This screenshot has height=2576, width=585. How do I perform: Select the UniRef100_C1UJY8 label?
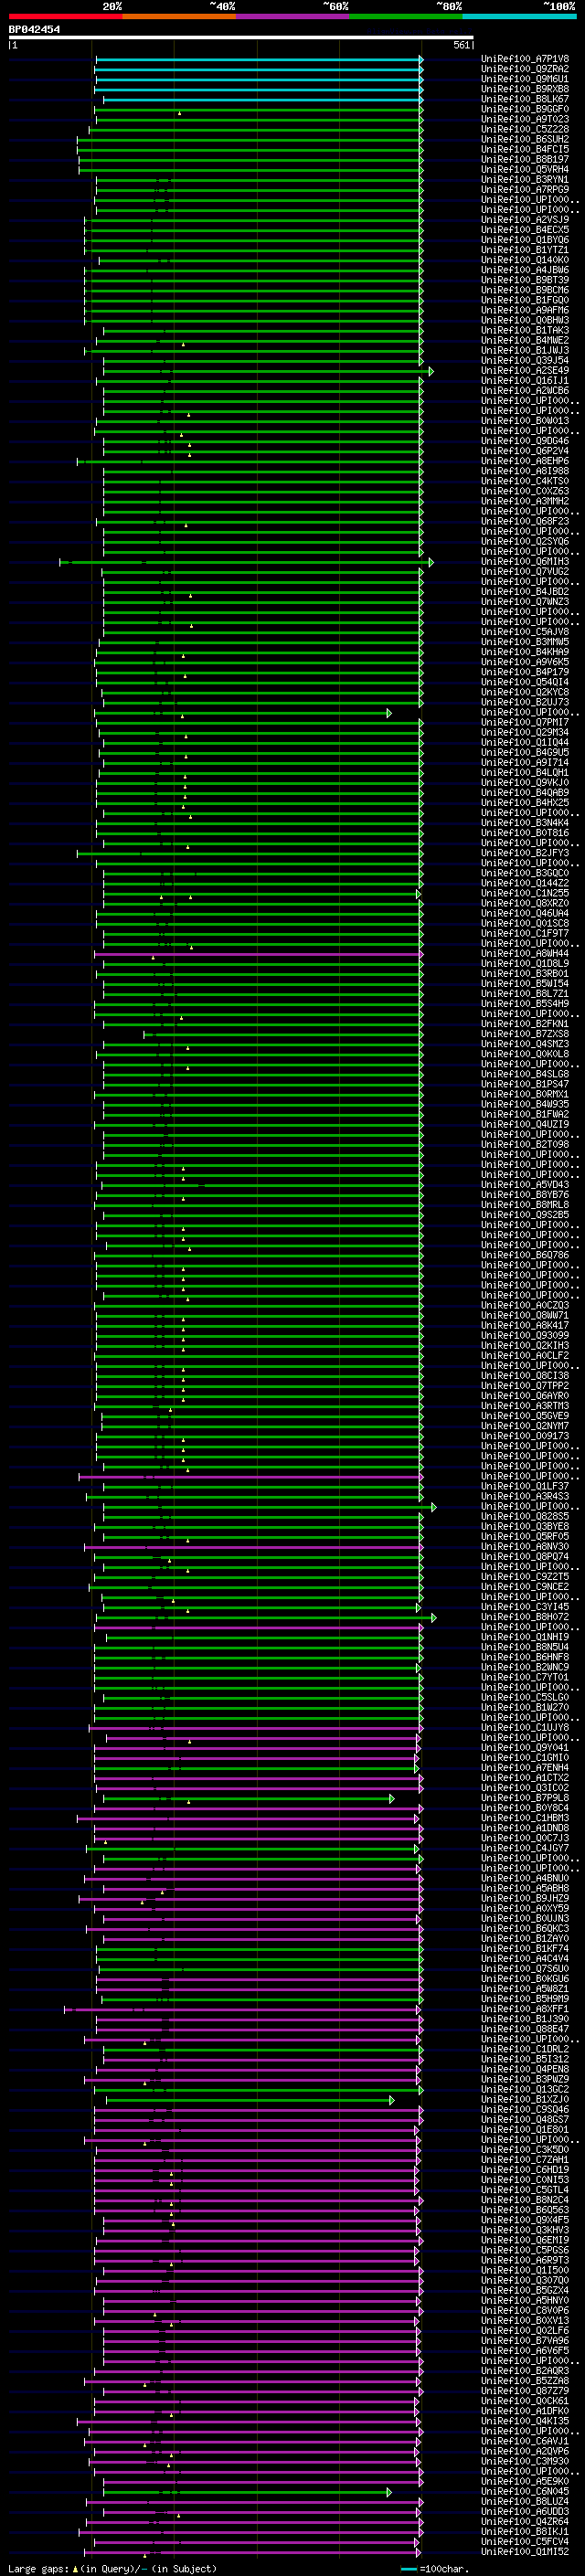[525, 1727]
